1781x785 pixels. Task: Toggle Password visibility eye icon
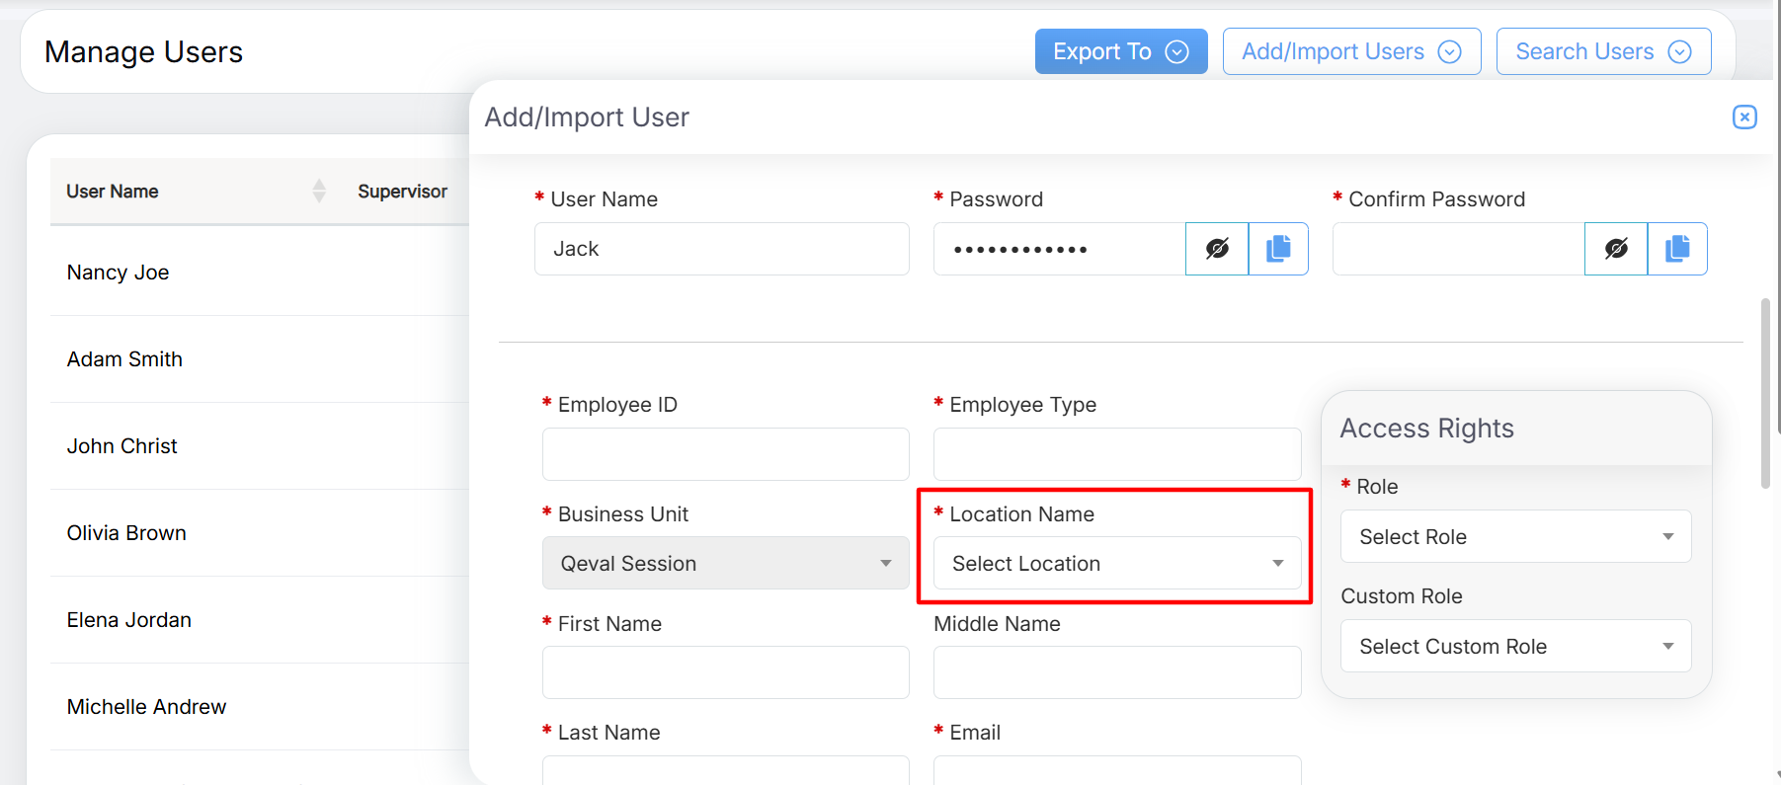click(1217, 249)
